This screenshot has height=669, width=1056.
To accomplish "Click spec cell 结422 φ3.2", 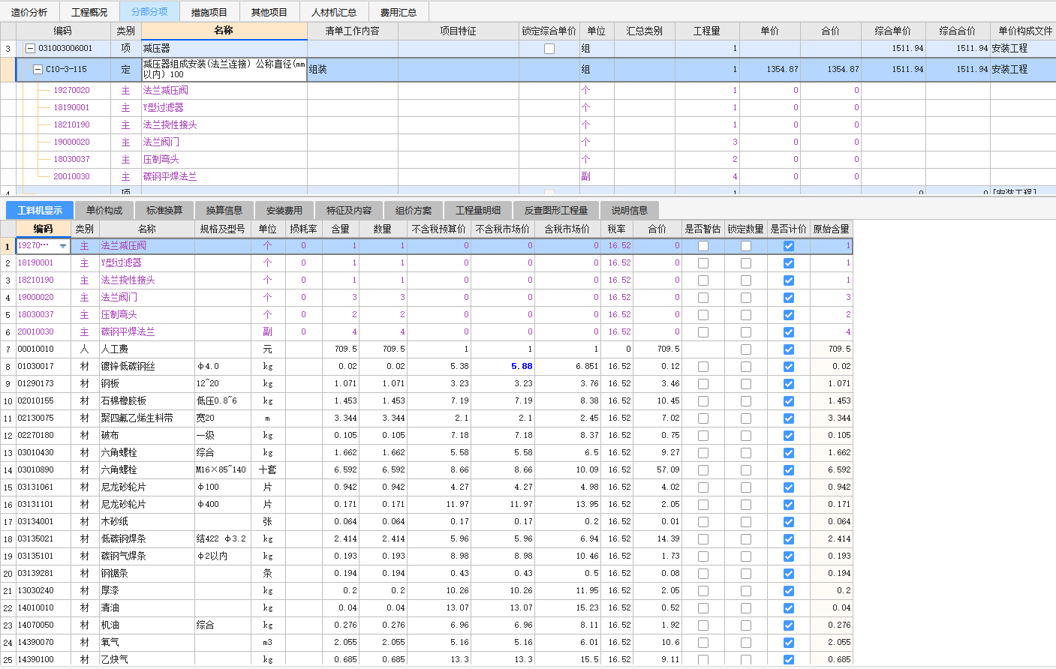I will (222, 539).
